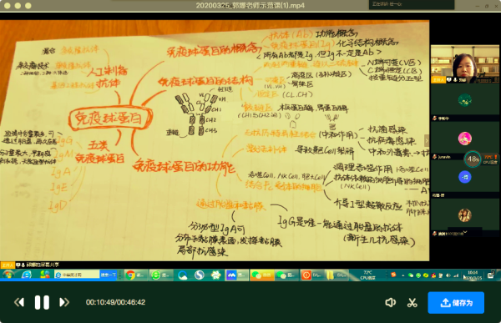Click the 搜索一下 search button
501x323 pixels.
pos(109,275)
